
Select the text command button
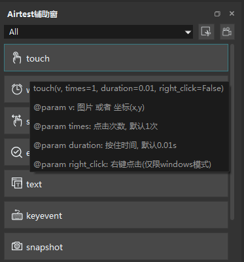point(116,183)
